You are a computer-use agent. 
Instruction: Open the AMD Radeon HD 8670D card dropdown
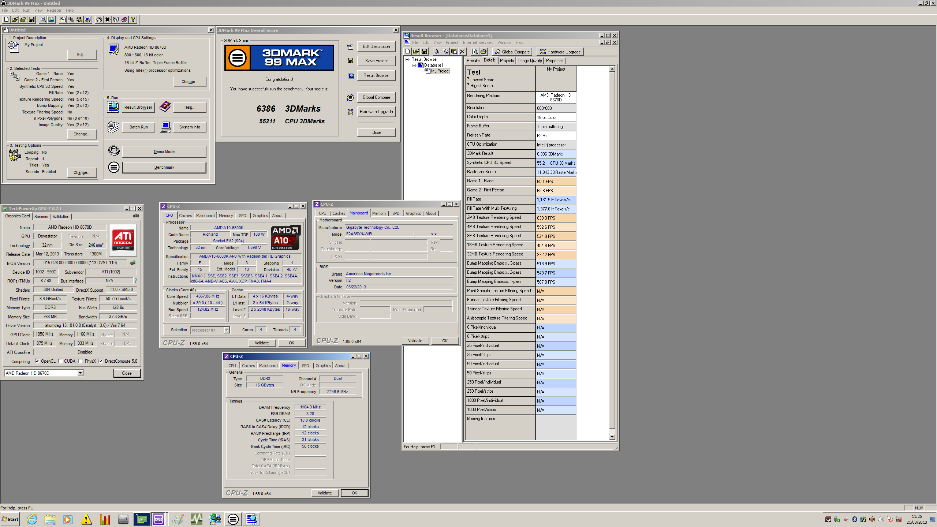pyautogui.click(x=81, y=373)
